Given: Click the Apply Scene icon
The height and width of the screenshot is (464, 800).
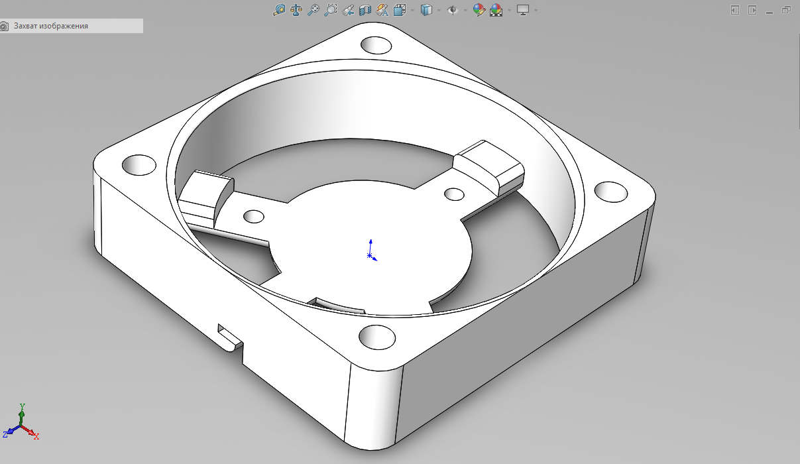Looking at the screenshot, I should 496,10.
